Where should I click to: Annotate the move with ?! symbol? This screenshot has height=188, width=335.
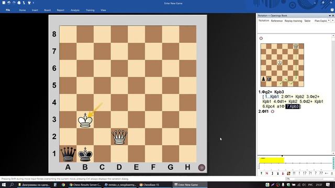pos(310,173)
